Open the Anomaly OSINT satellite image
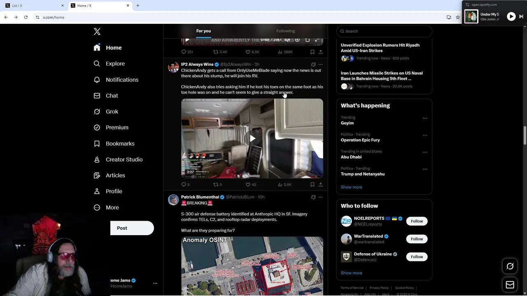Screen dimensions: 527x296 pos(252,266)
